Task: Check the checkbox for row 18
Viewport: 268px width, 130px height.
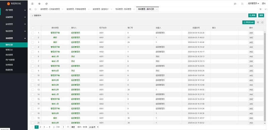Action: [x=32, y=113]
